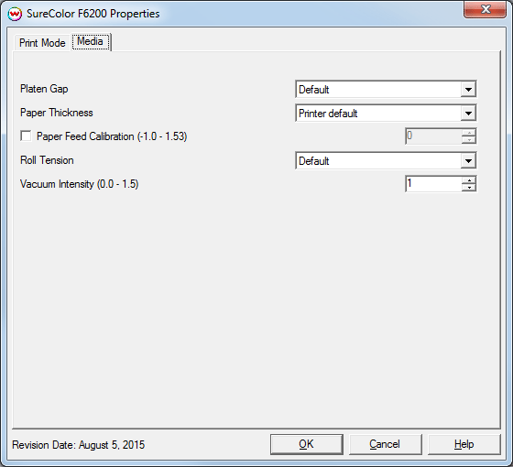Click the SureColor application icon in title bar
Screen dimensions: 513x467
click(x=15, y=14)
